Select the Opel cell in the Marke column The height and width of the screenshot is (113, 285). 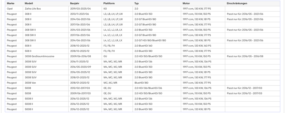pyautogui.click(x=14, y=9)
